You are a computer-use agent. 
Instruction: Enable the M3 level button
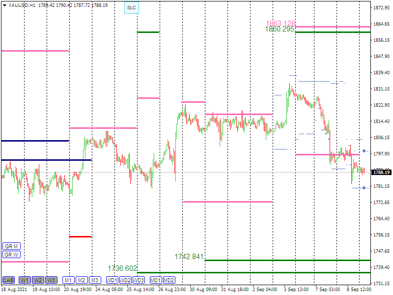(x=95, y=280)
